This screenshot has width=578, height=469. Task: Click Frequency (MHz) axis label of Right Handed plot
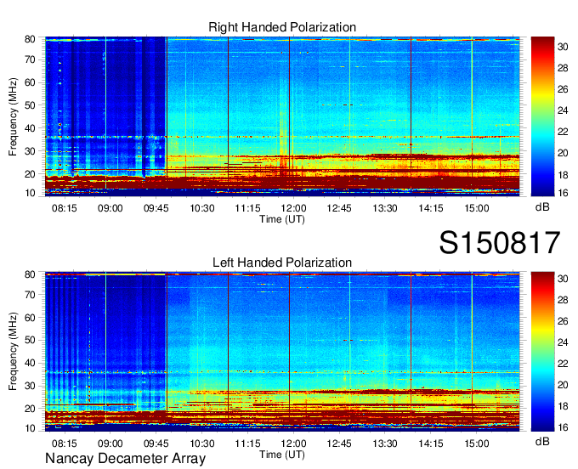13,116
